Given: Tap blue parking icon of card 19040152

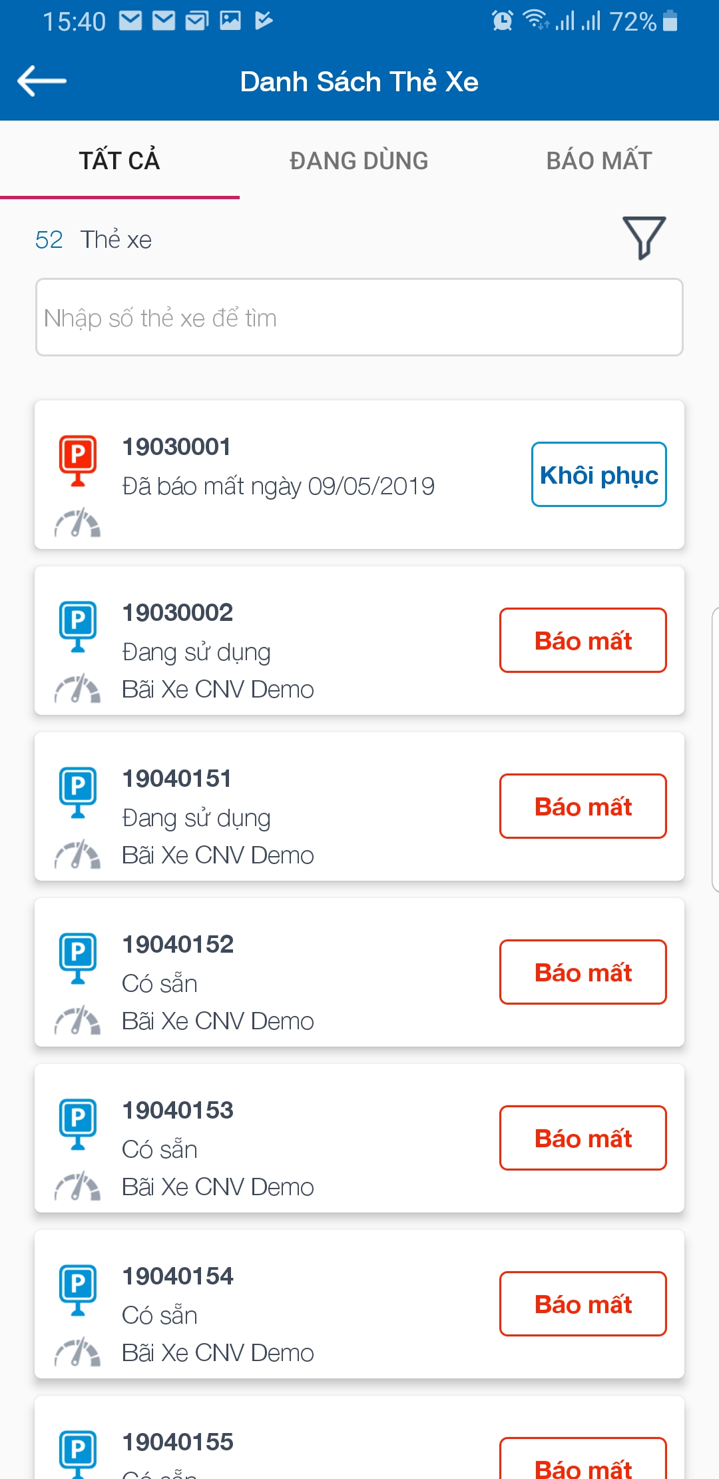Looking at the screenshot, I should [78, 957].
